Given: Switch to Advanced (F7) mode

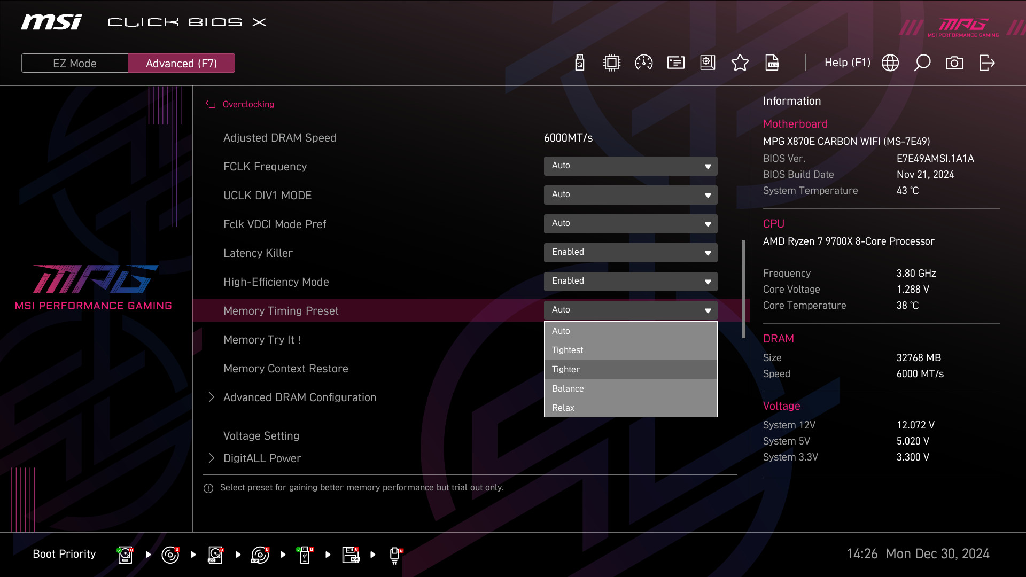Looking at the screenshot, I should [182, 63].
